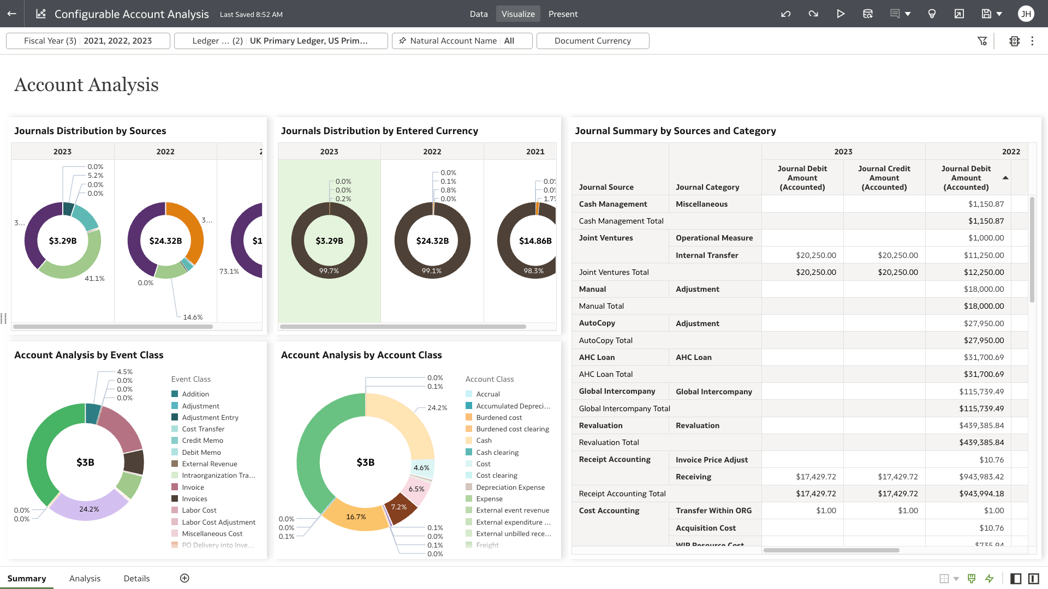Click the export/share icon next to the lightbulb

coord(959,14)
